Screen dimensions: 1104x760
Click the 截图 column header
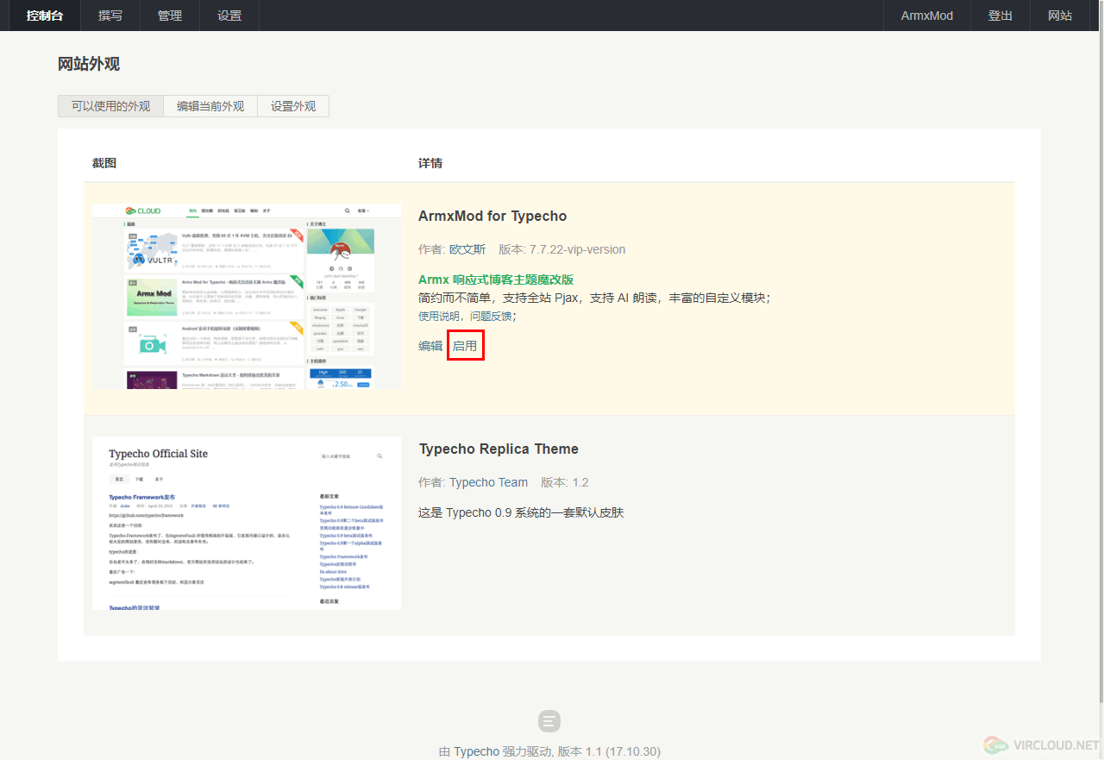(104, 163)
